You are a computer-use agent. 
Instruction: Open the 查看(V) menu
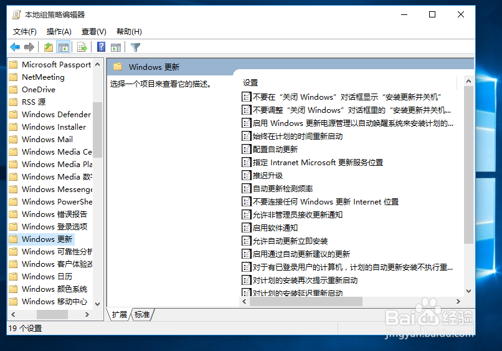coord(94,32)
